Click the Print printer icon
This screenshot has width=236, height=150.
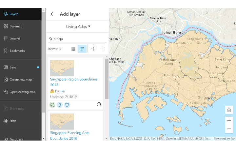click(6, 121)
